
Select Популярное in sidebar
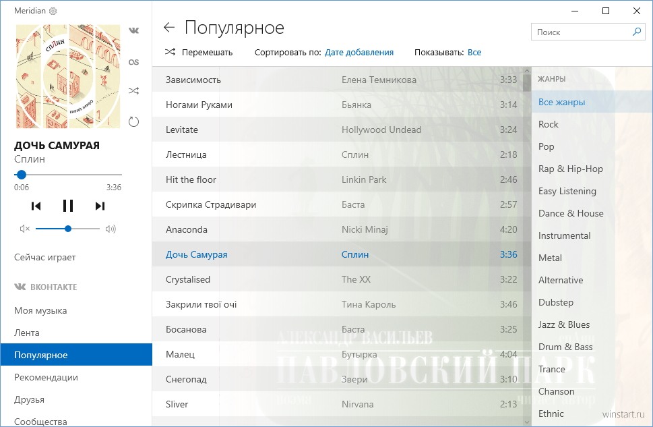(x=76, y=355)
